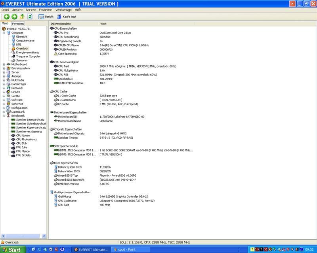Select the Overclock flame icon in tree

tap(13, 48)
